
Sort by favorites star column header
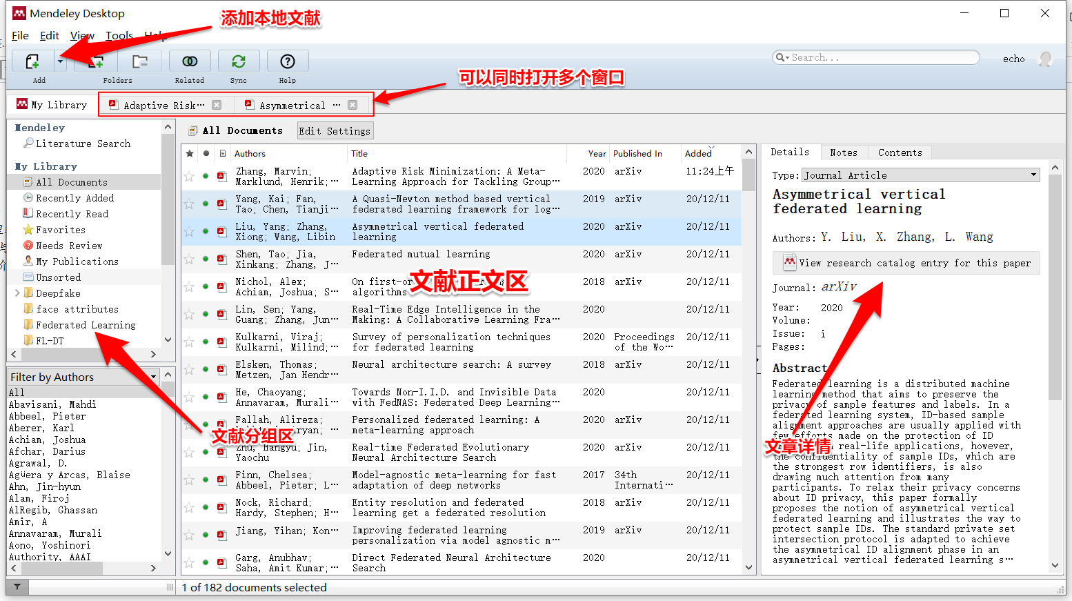click(190, 153)
